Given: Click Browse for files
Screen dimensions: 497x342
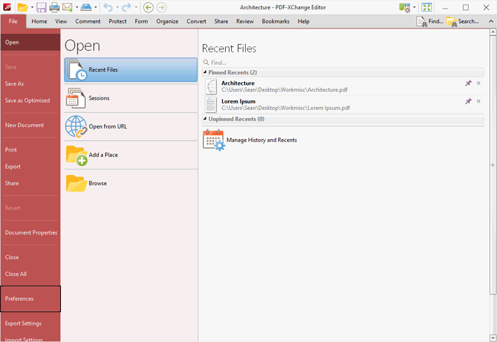Looking at the screenshot, I should pos(131,183).
